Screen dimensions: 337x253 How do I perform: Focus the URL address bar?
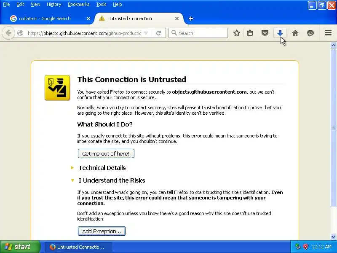[x=84, y=33]
